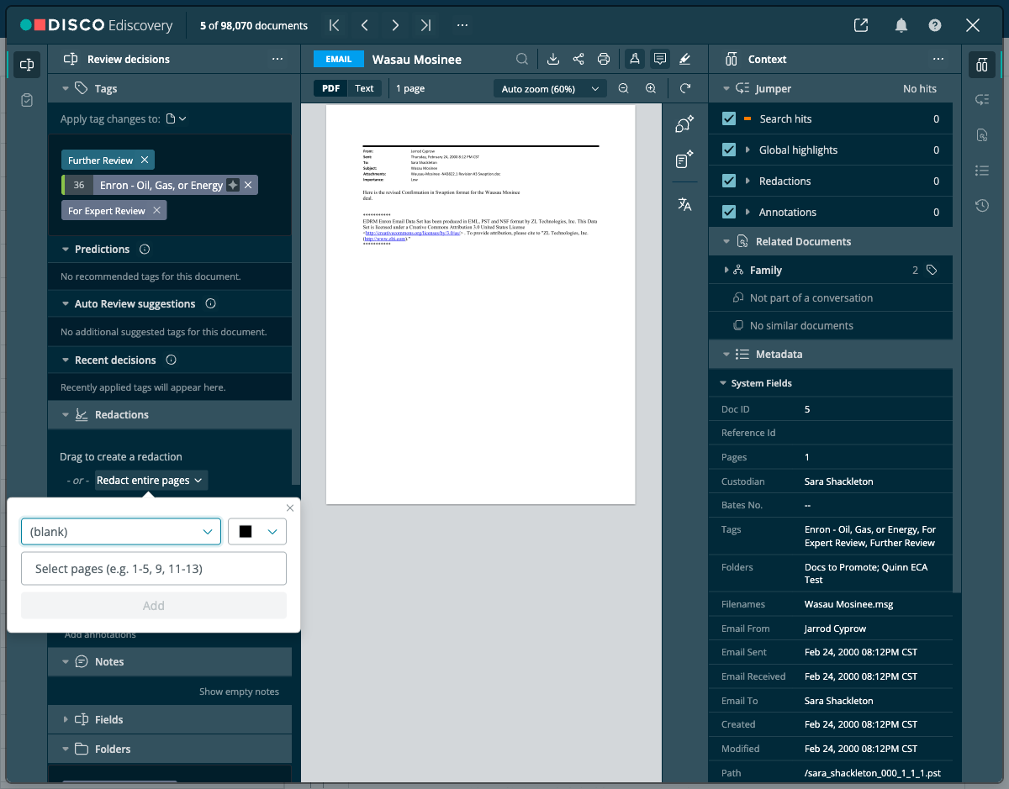Click AI sparkle on Enron tag
The image size is (1009, 789).
pos(233,185)
